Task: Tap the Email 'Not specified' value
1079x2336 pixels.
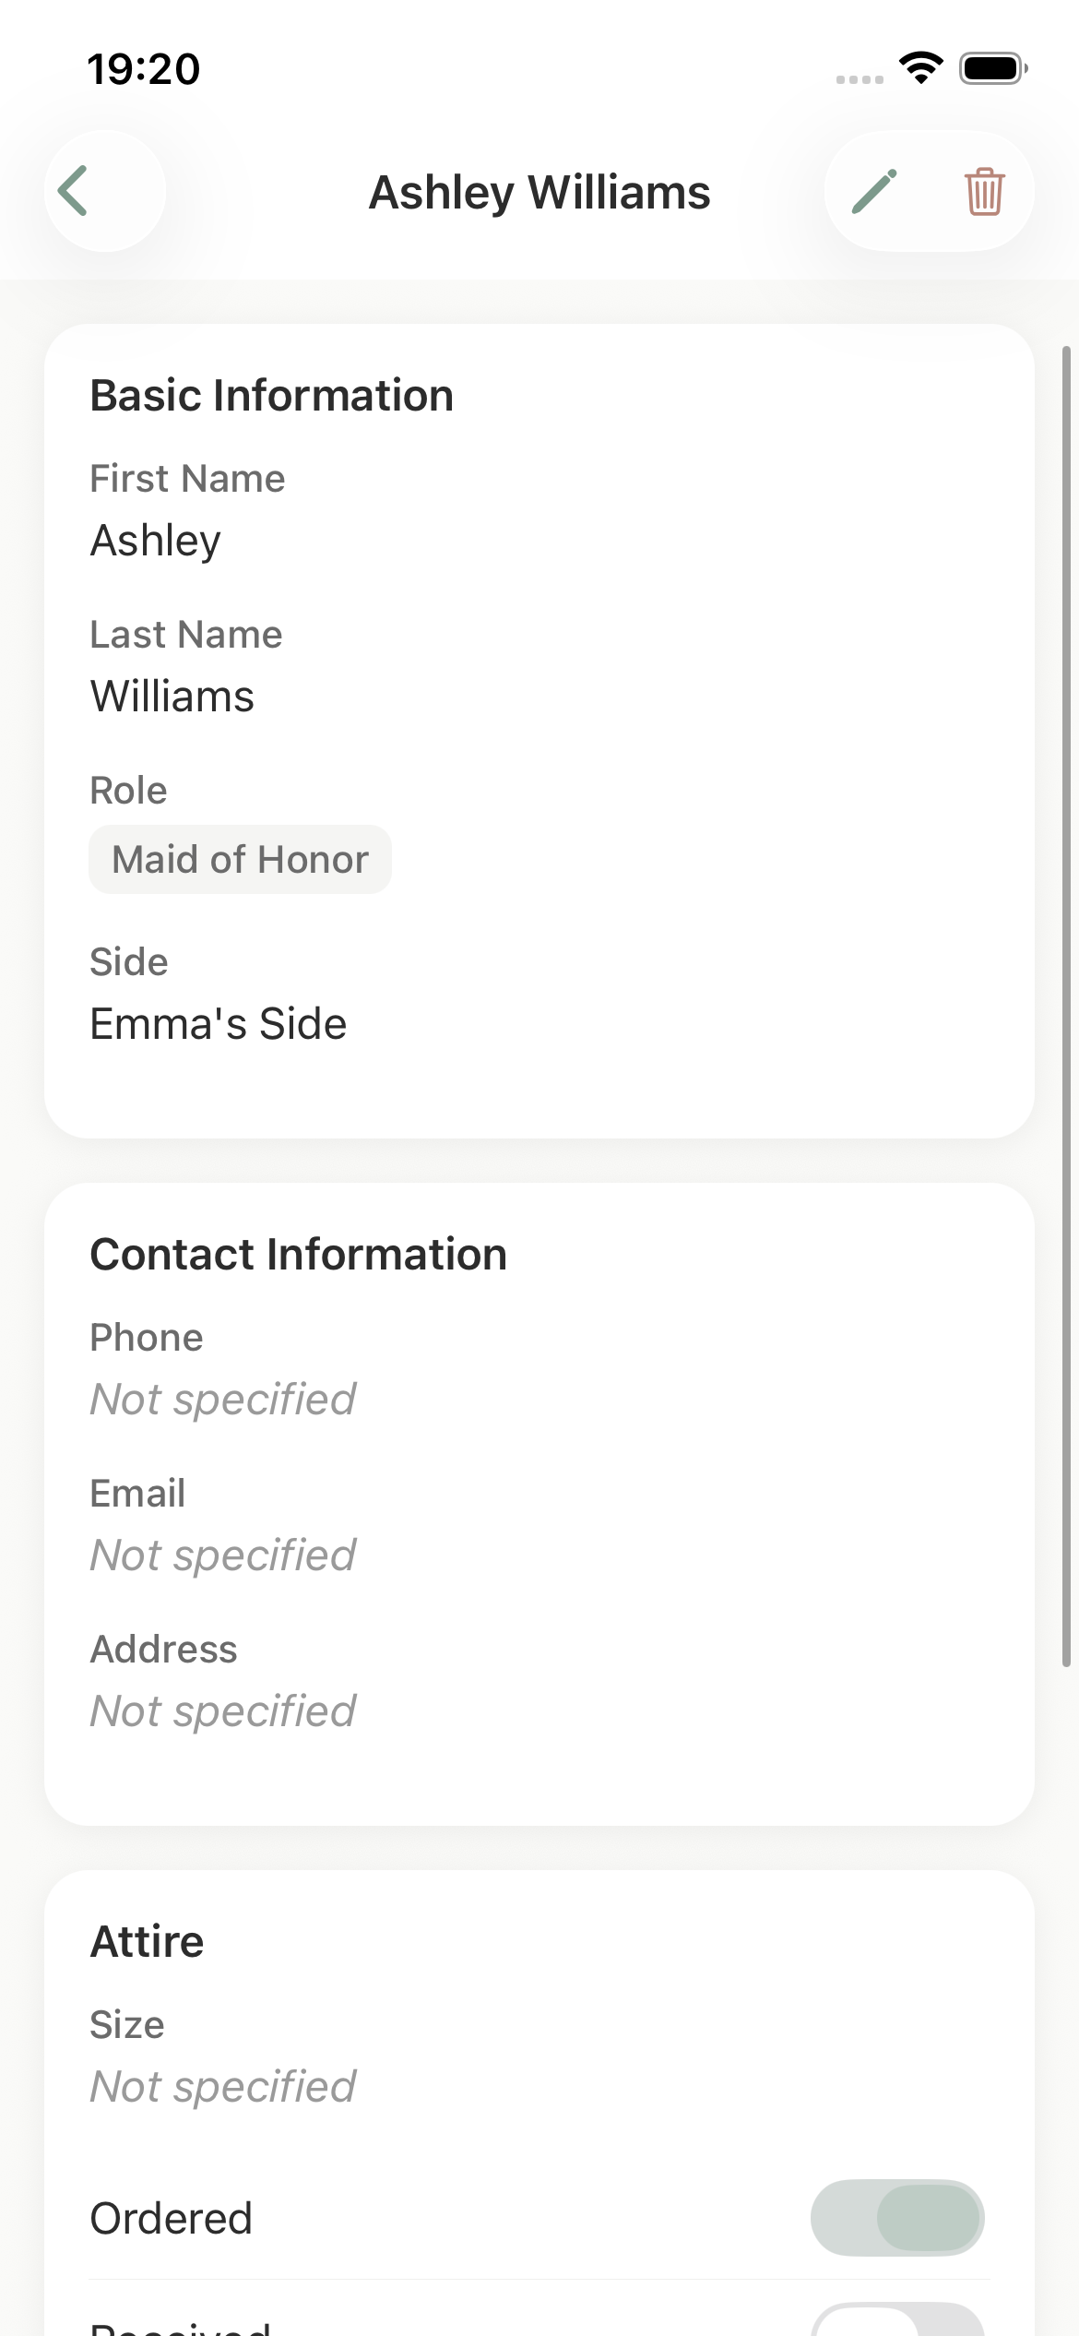Action: tap(222, 1555)
